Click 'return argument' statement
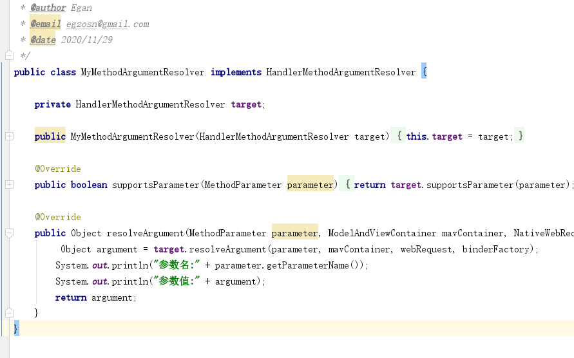 pyautogui.click(x=96, y=297)
